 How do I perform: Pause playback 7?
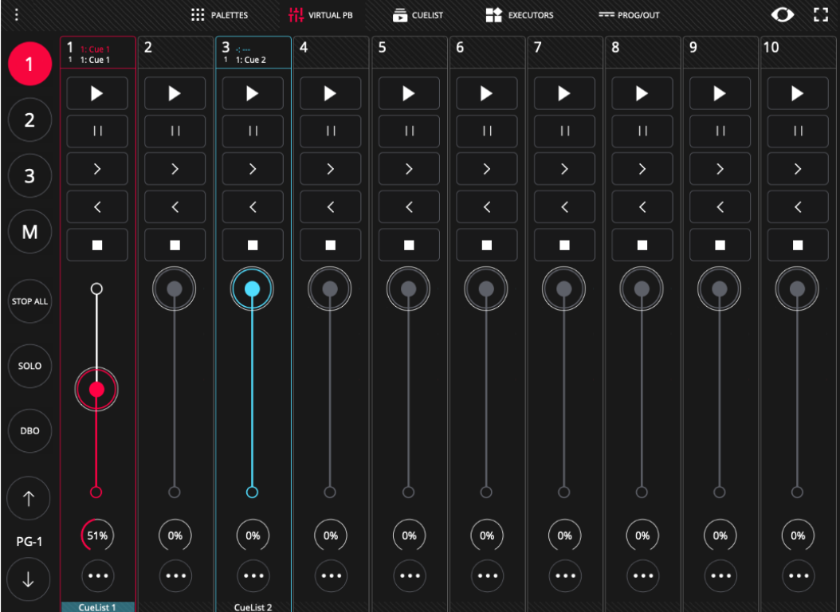tap(564, 131)
